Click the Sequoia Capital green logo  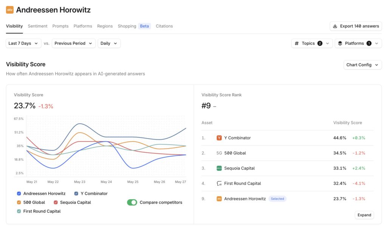point(219,168)
